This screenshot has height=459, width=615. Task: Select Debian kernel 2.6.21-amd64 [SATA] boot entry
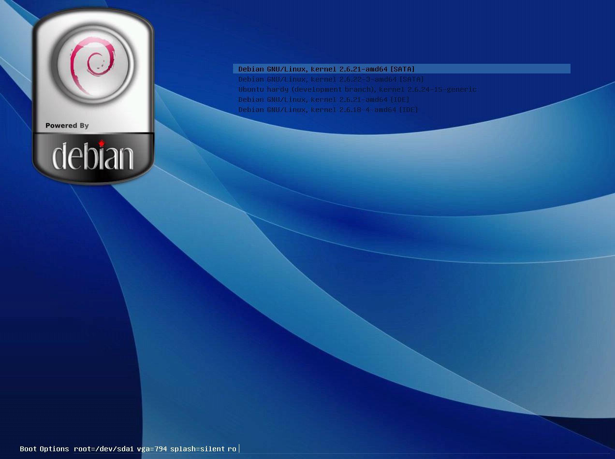pos(401,69)
